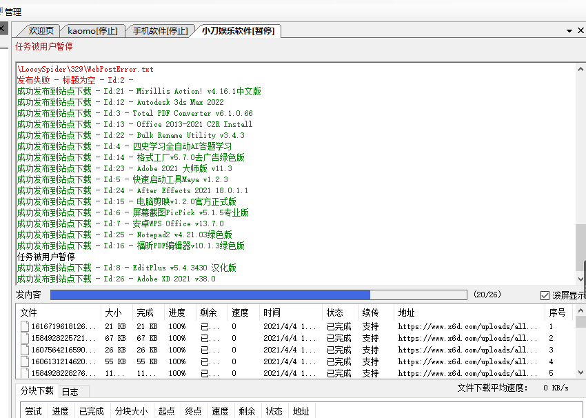Toggle the 滚屏显示 checkbox
The height and width of the screenshot is (418, 586).
(545, 295)
